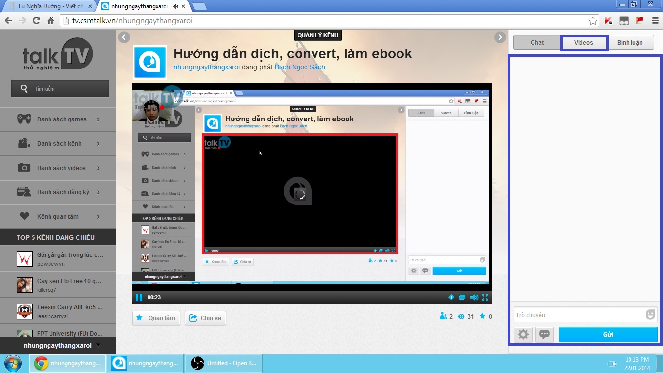Pause the live video stream
Image resolution: width=663 pixels, height=373 pixels.
[x=139, y=297]
